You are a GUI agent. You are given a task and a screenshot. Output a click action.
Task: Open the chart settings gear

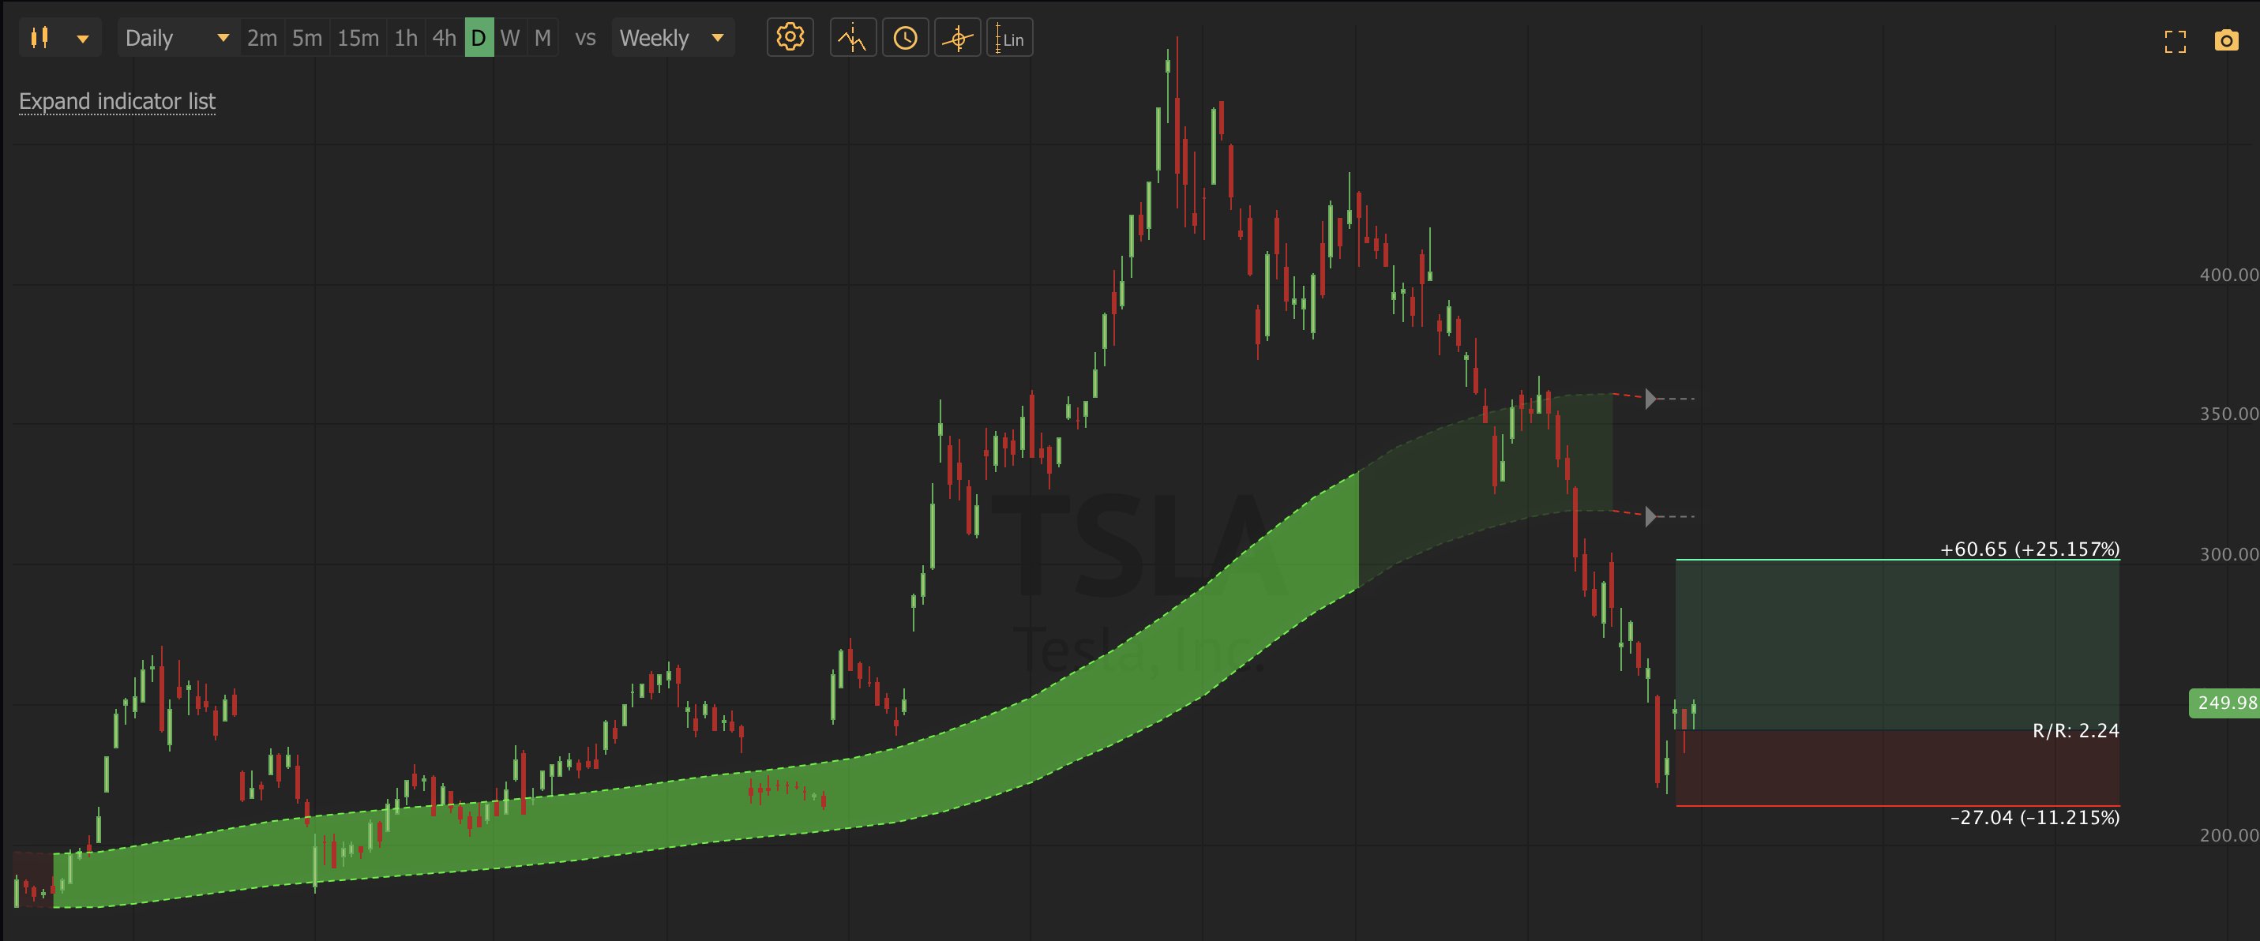pyautogui.click(x=790, y=38)
